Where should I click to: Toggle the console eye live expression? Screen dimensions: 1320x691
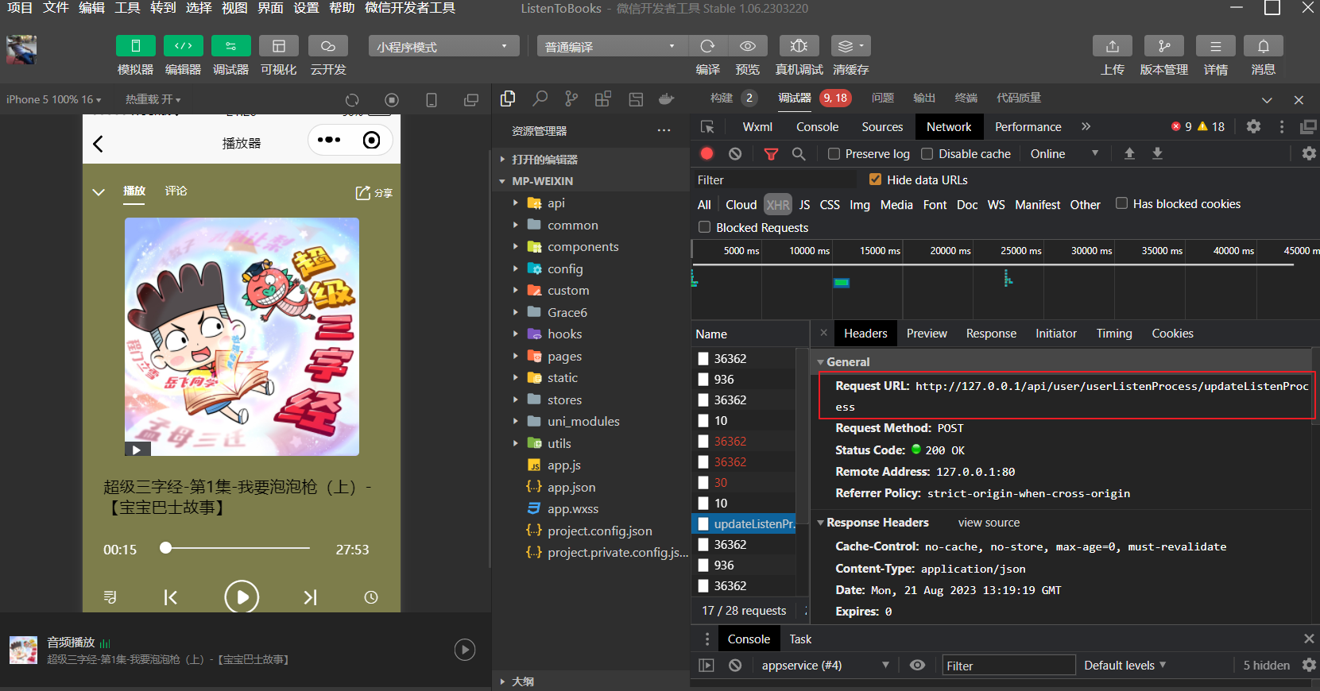(917, 665)
